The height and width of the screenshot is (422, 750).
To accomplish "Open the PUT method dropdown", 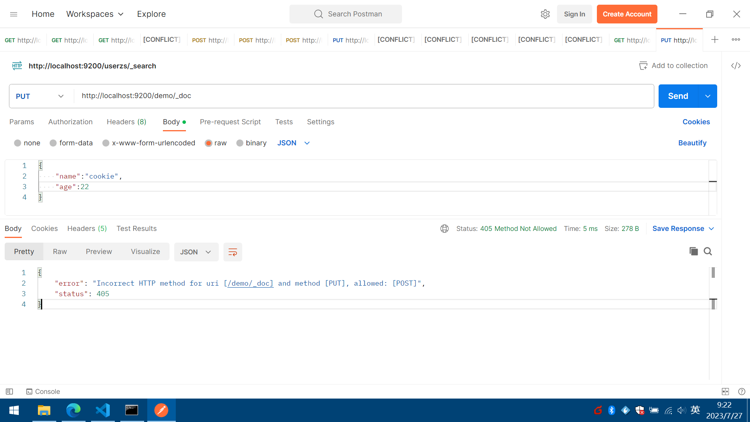I will [40, 96].
